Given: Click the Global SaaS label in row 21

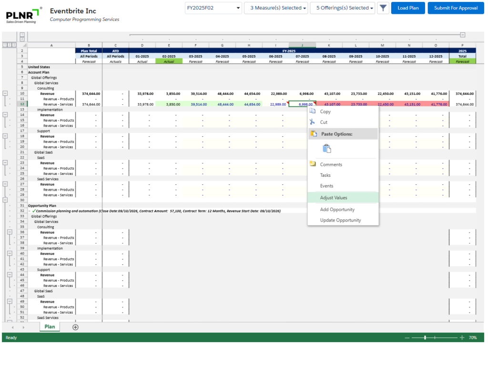Looking at the screenshot, I should (x=43, y=152).
